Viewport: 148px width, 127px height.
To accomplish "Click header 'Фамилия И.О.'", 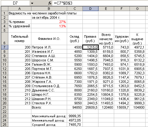I will tap(49, 39).
